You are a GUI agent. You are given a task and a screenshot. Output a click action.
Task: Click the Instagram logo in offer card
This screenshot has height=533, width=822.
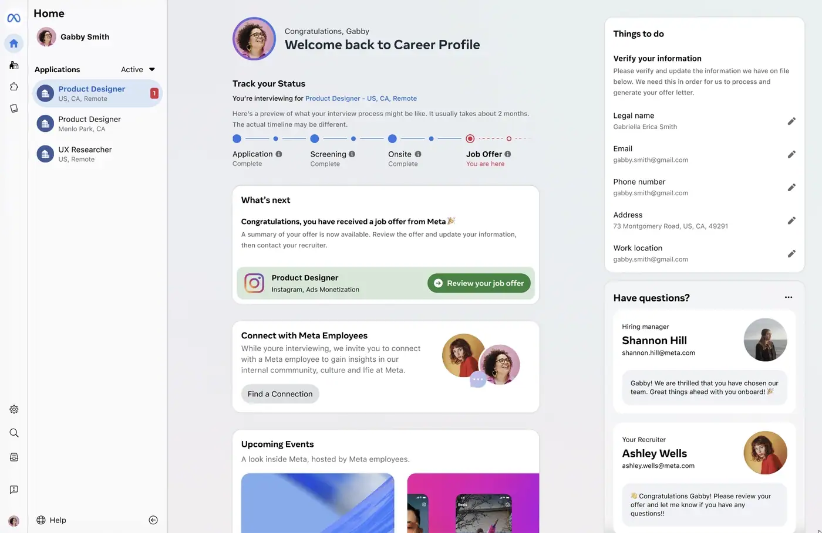(254, 283)
